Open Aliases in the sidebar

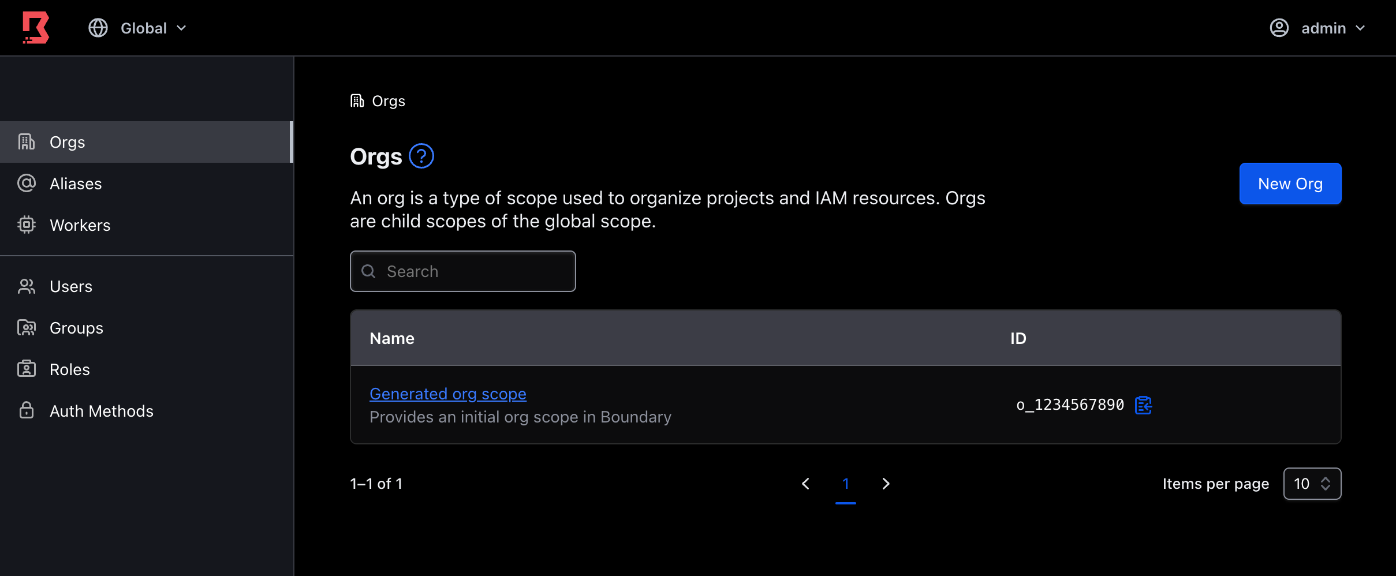[147, 184]
